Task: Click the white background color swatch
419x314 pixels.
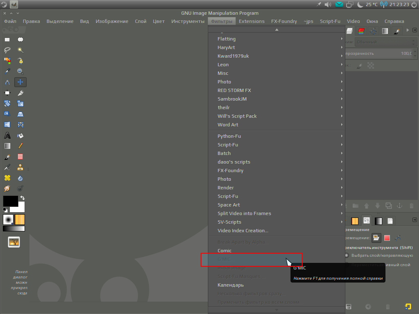Action: [x=20, y=208]
